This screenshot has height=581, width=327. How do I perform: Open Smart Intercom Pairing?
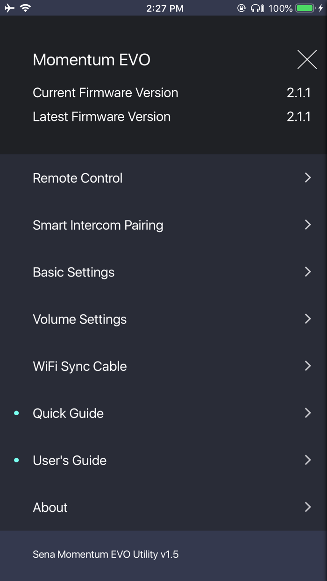(98, 225)
